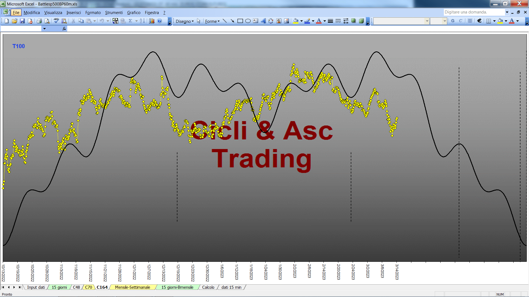Click the Select Objects pointer icon
Viewport: 529px width, 297px height.
tap(199, 21)
